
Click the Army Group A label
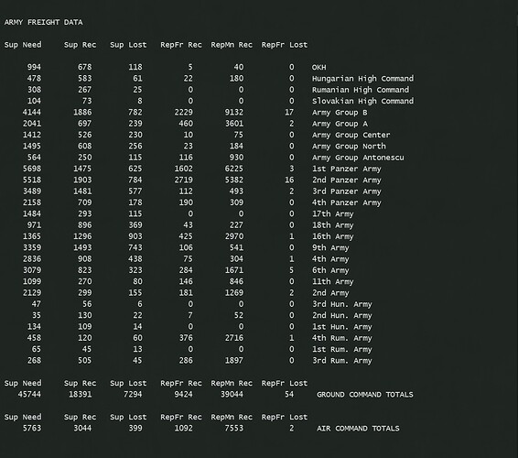[340, 124]
